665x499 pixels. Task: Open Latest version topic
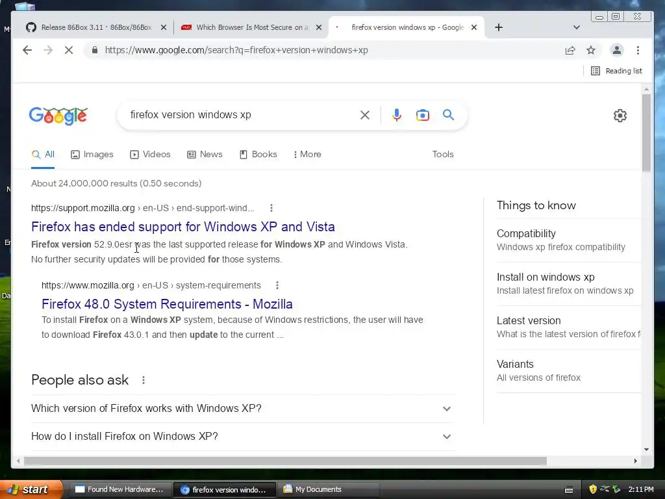click(x=568, y=327)
